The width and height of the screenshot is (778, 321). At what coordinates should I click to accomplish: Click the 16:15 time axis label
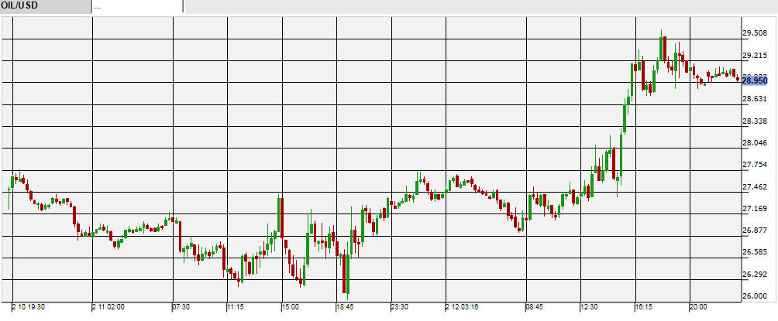tap(645, 308)
